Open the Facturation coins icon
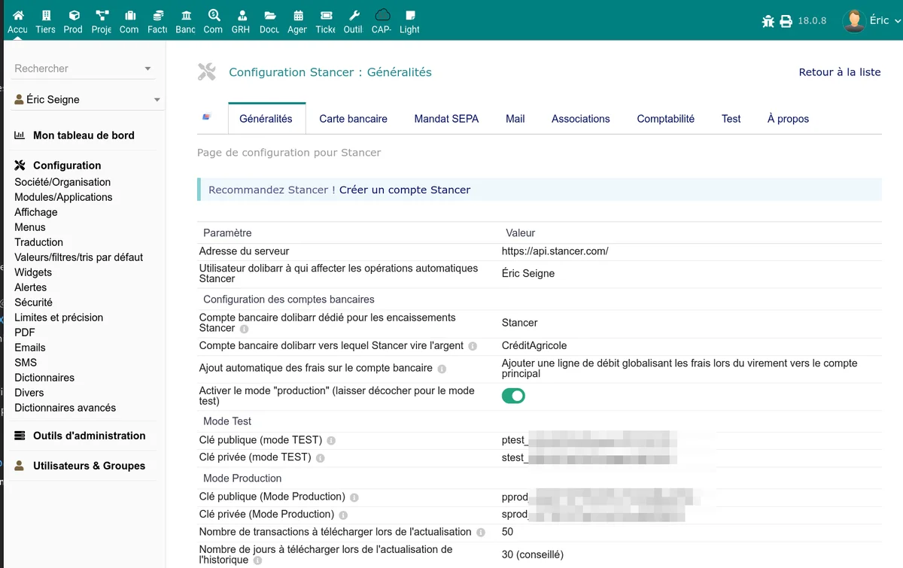903x568 pixels. pos(158,15)
